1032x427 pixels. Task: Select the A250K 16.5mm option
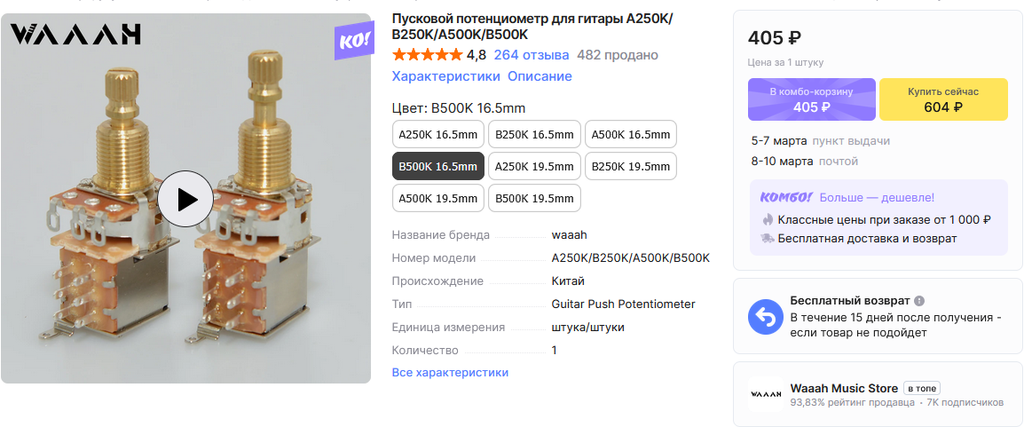point(438,134)
